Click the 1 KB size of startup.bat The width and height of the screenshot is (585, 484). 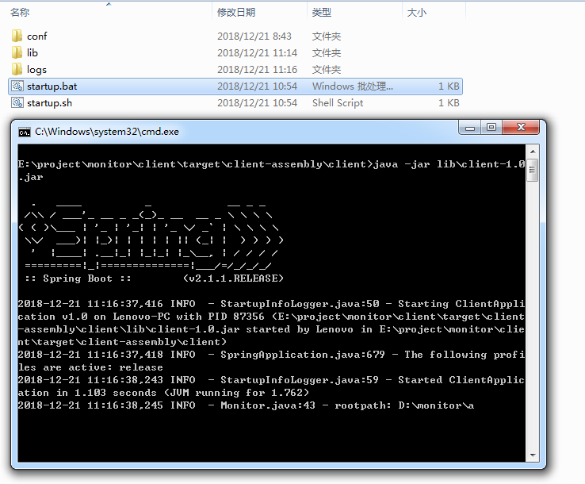pyautogui.click(x=449, y=86)
